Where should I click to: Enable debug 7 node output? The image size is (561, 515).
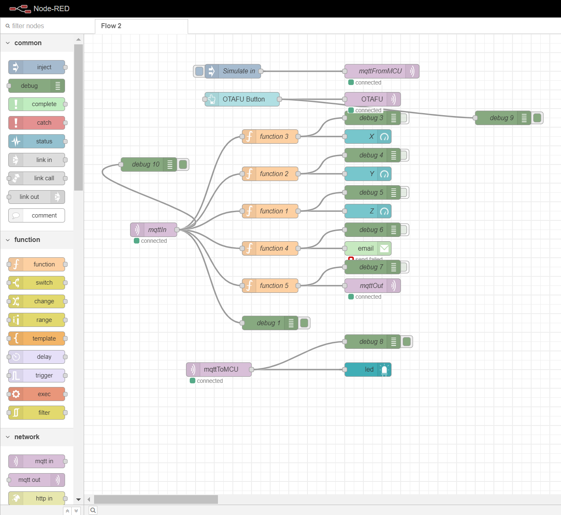tap(404, 267)
